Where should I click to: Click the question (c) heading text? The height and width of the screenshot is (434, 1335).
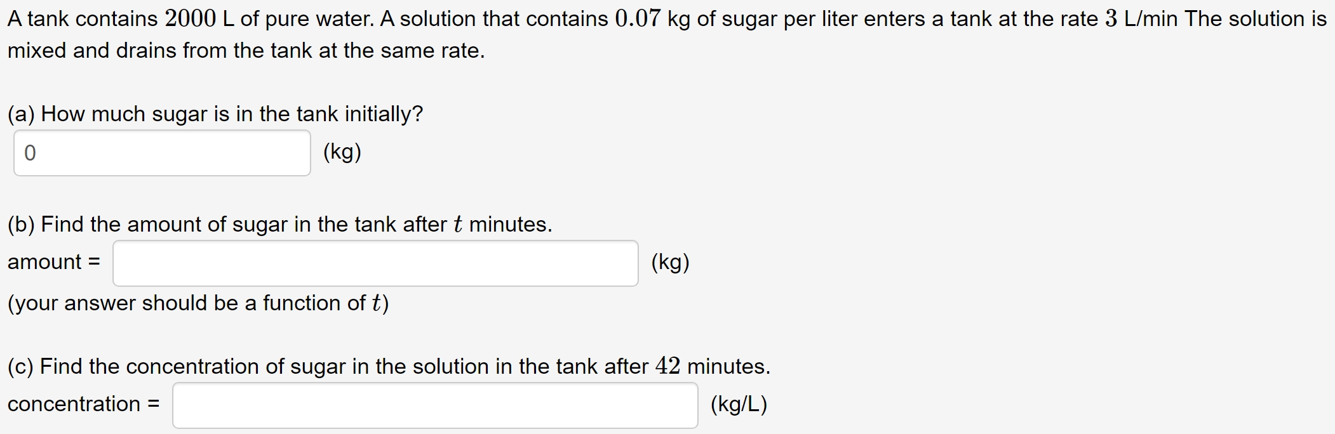(x=387, y=366)
